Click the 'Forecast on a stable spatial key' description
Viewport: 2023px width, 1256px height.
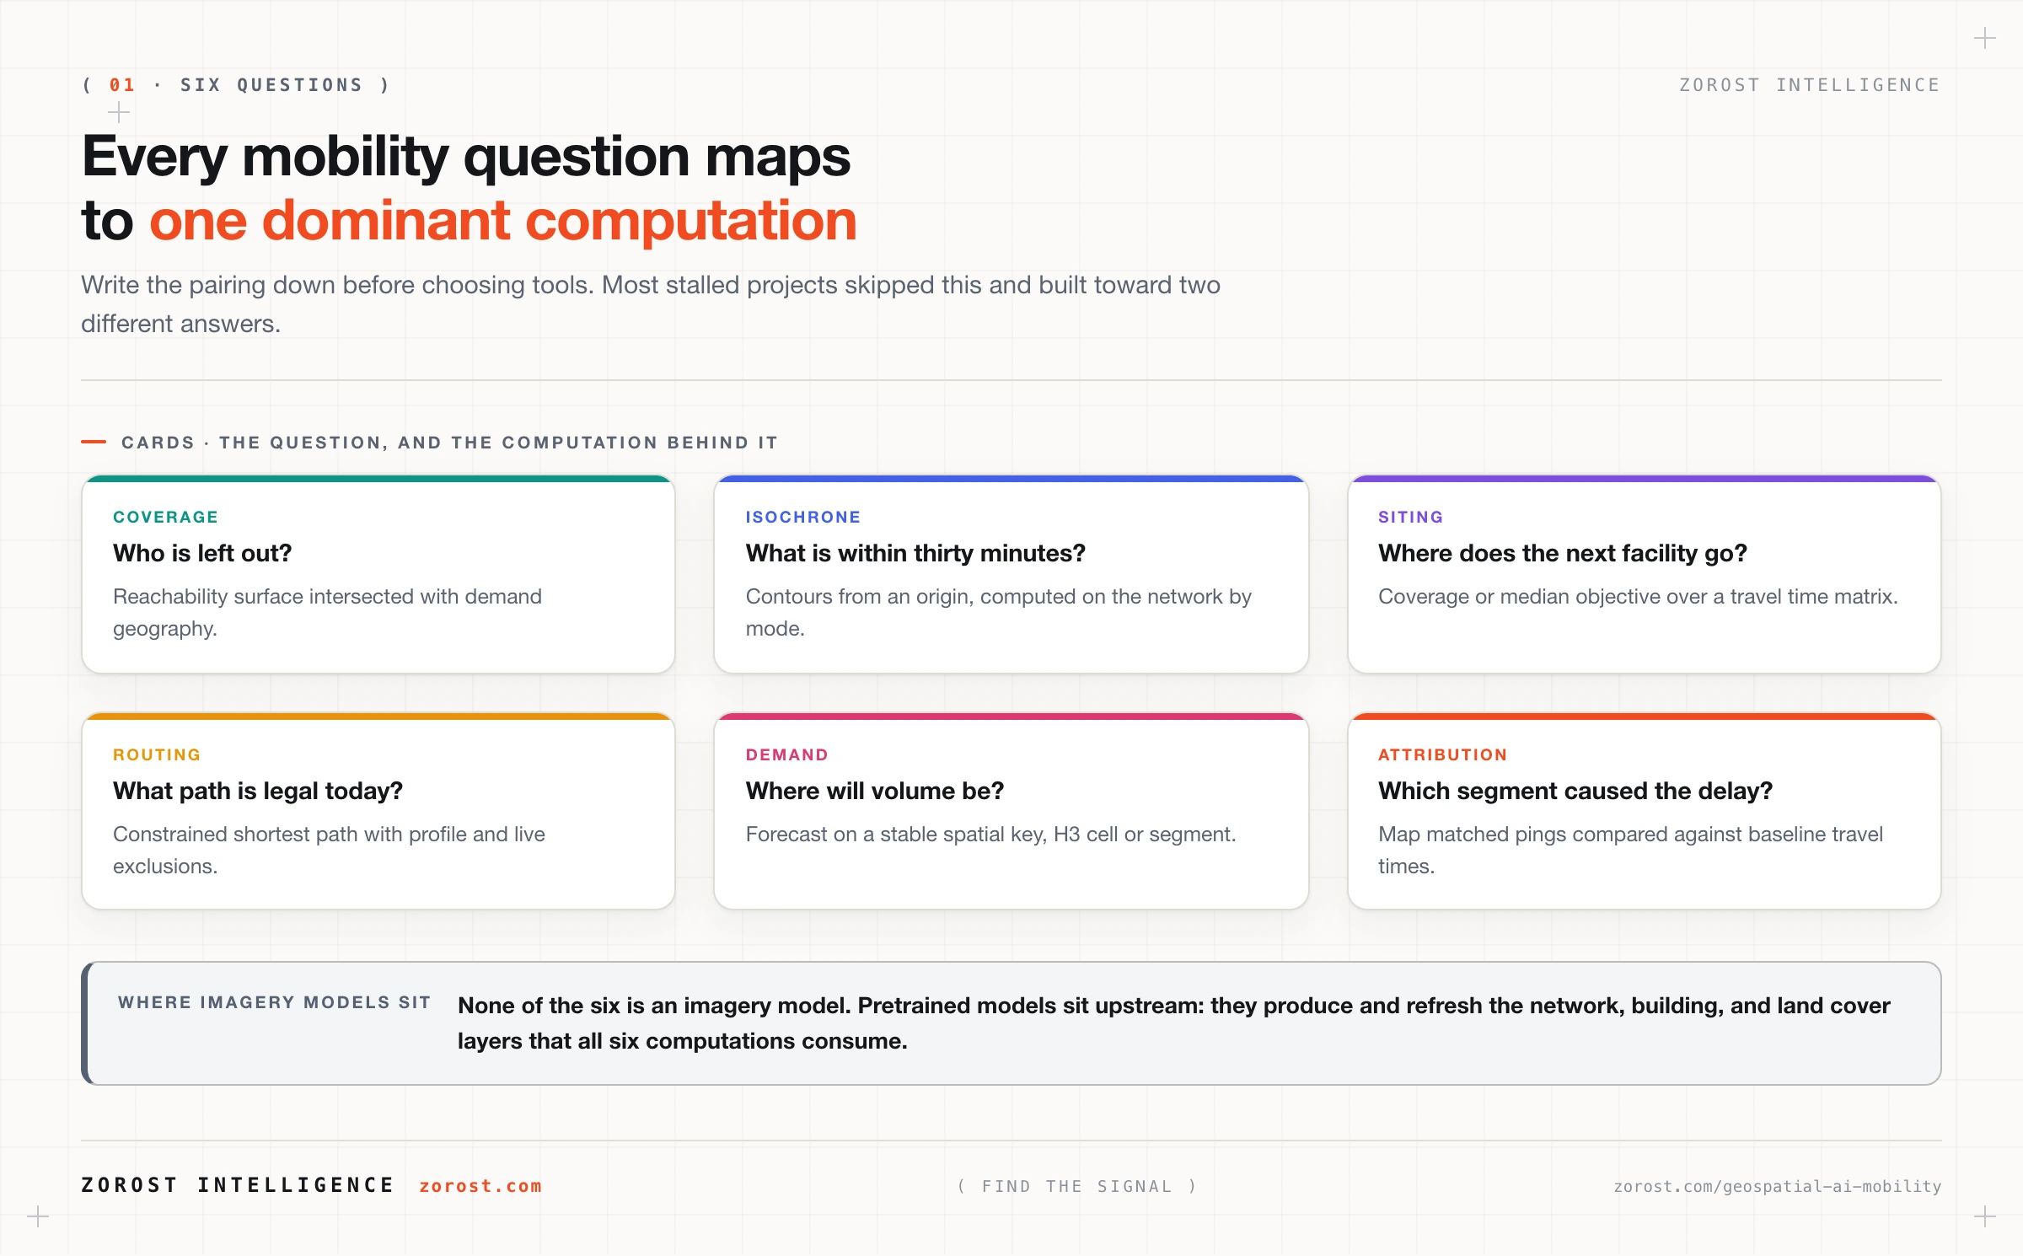pos(990,835)
